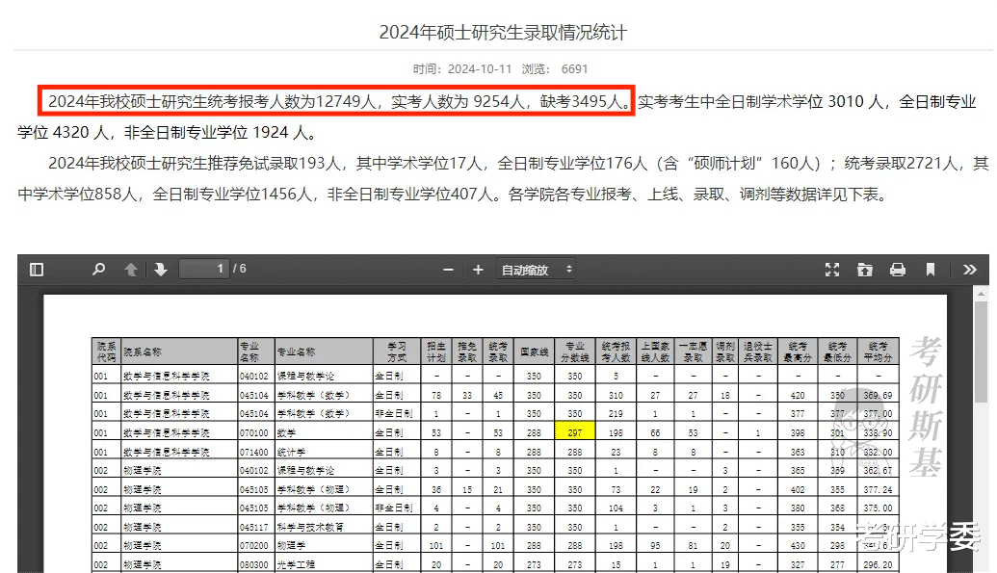
Task: Click the page number input field
Action: pos(203,269)
